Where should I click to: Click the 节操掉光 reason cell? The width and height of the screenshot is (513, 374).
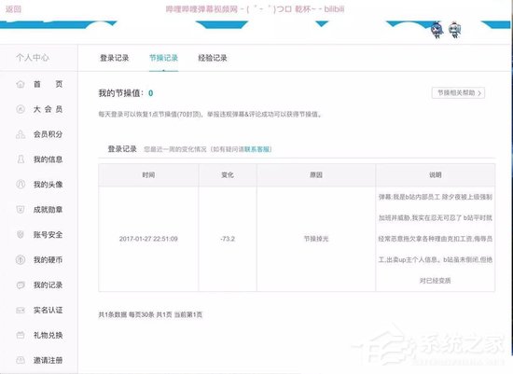point(316,239)
